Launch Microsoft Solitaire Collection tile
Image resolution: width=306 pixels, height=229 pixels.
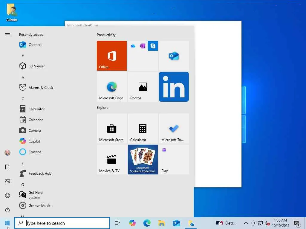coord(143,160)
